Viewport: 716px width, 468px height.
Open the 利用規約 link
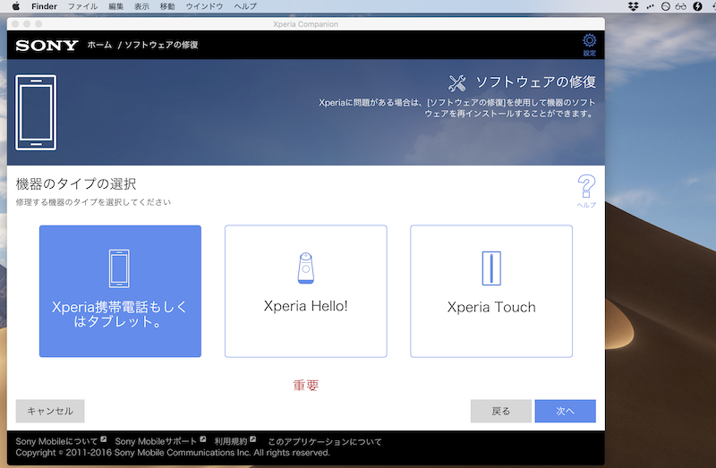point(229,441)
